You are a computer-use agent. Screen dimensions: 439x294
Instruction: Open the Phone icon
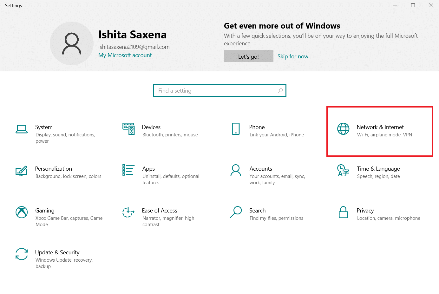(x=236, y=129)
